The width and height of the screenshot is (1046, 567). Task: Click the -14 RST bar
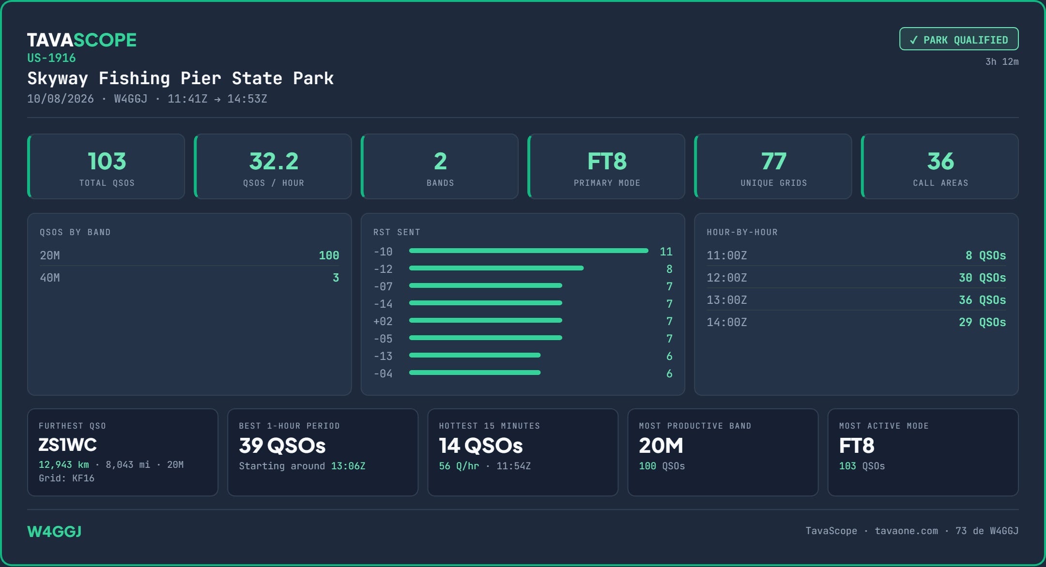coord(486,303)
